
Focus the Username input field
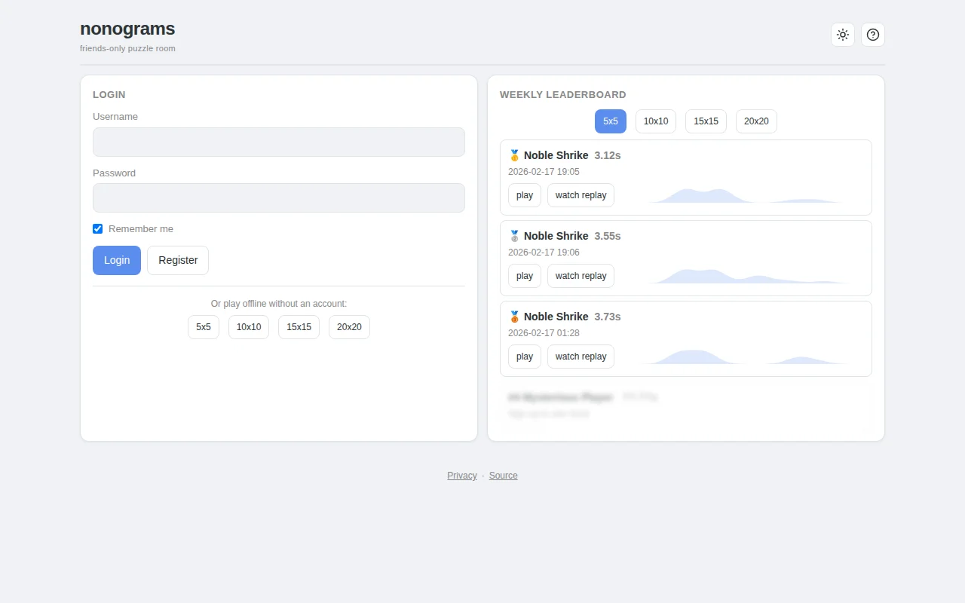(279, 142)
